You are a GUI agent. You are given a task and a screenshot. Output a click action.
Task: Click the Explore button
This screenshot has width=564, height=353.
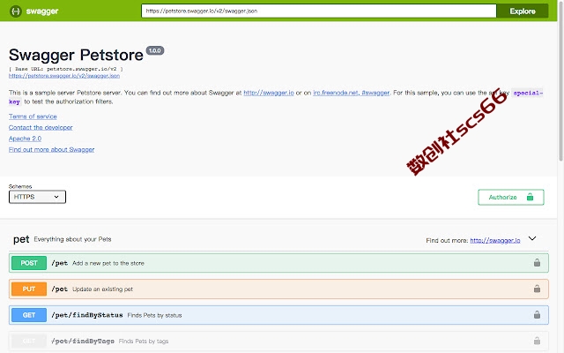click(x=523, y=11)
